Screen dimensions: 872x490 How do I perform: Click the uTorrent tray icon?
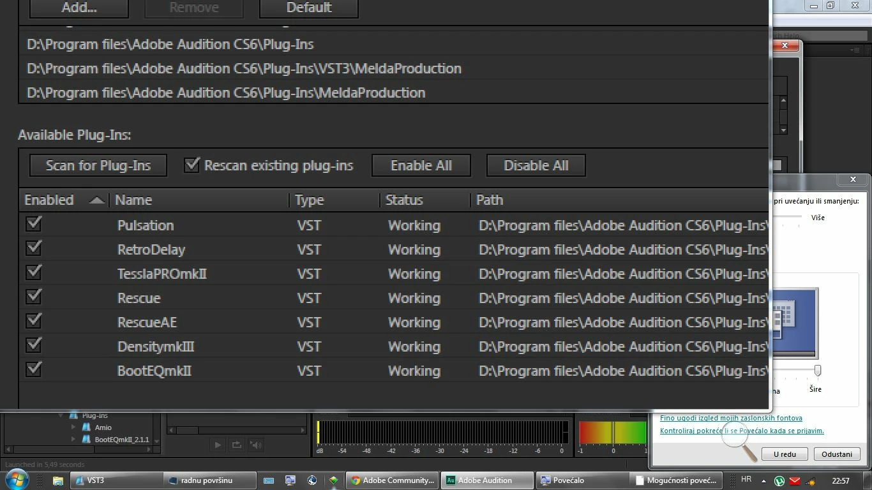779,481
